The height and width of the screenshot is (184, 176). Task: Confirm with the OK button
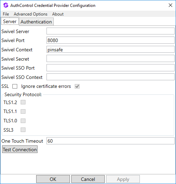click(x=53, y=179)
